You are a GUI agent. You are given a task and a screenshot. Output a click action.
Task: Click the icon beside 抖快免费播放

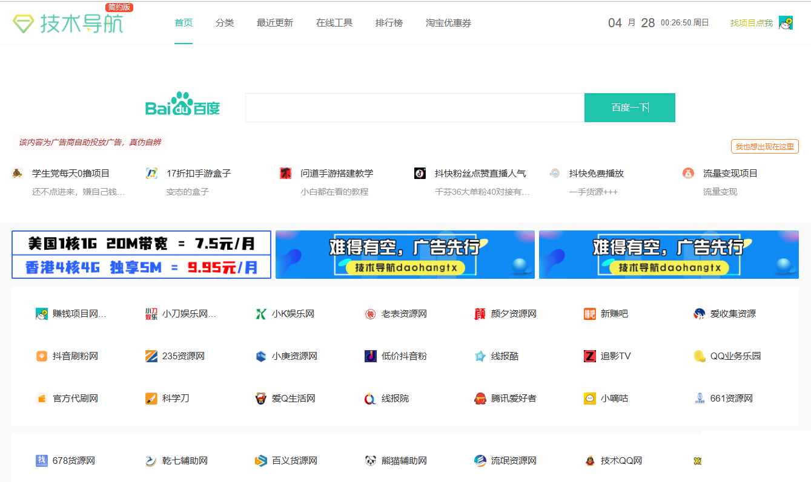554,174
